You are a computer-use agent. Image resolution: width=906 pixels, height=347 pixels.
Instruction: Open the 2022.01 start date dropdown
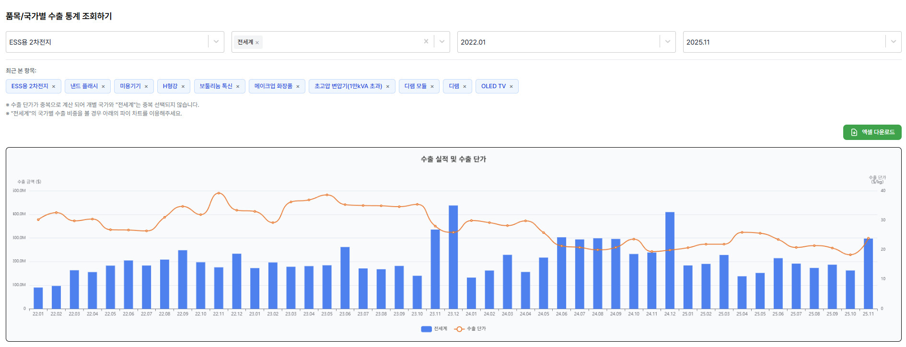tap(667, 42)
